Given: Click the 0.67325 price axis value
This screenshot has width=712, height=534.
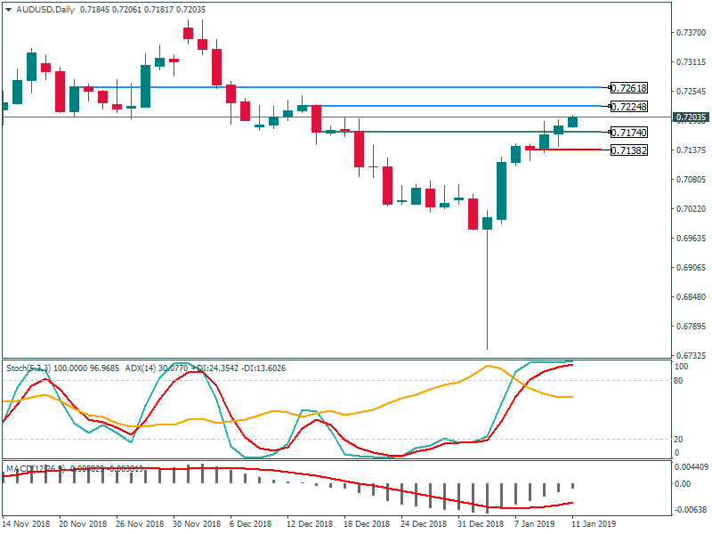Looking at the screenshot, I should click(692, 355).
